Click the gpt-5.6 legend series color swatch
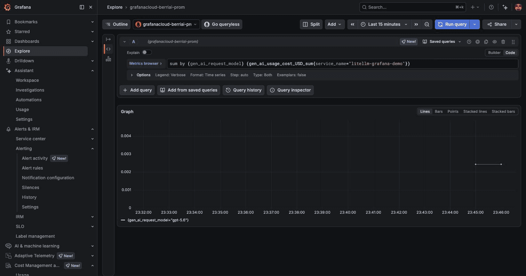This screenshot has width=526, height=276. pos(123,220)
